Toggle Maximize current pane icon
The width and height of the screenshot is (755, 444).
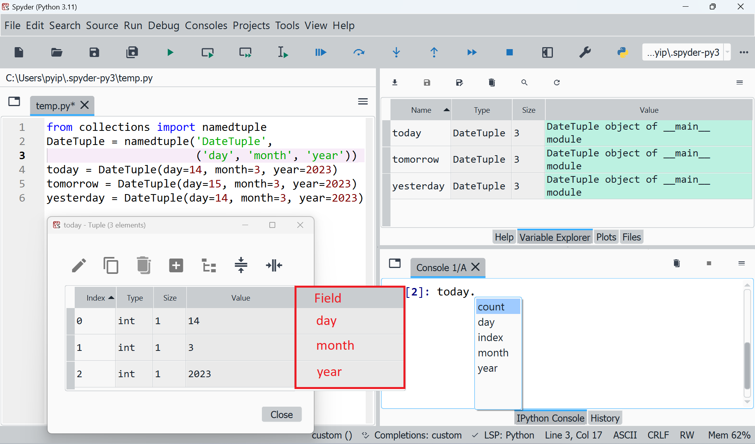tap(547, 52)
